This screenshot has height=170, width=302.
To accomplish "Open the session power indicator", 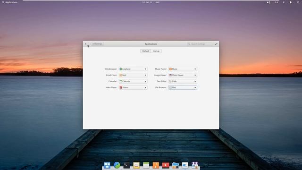I will coord(298,2).
